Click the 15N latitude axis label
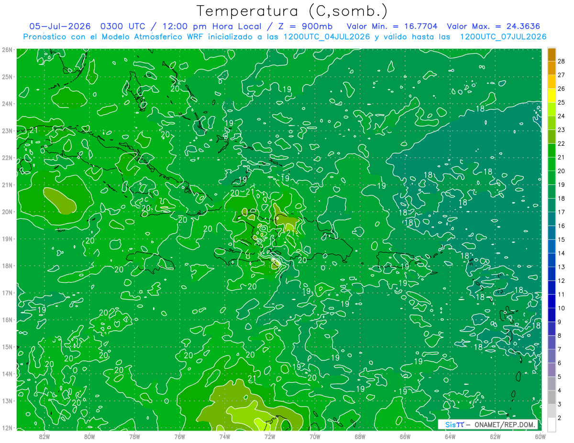574x443 pixels. (x=7, y=347)
